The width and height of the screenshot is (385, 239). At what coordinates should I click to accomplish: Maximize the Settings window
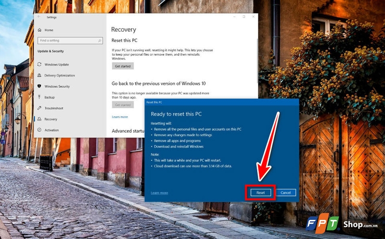click(244, 17)
